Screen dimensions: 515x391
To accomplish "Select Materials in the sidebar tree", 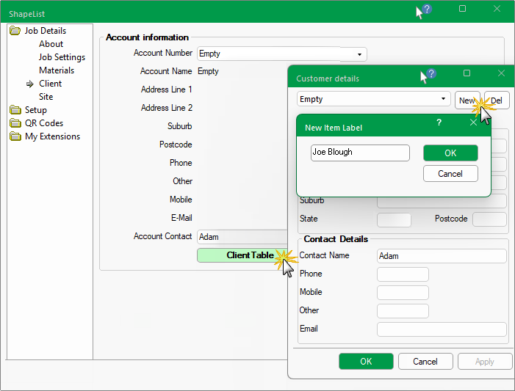I will coord(57,70).
